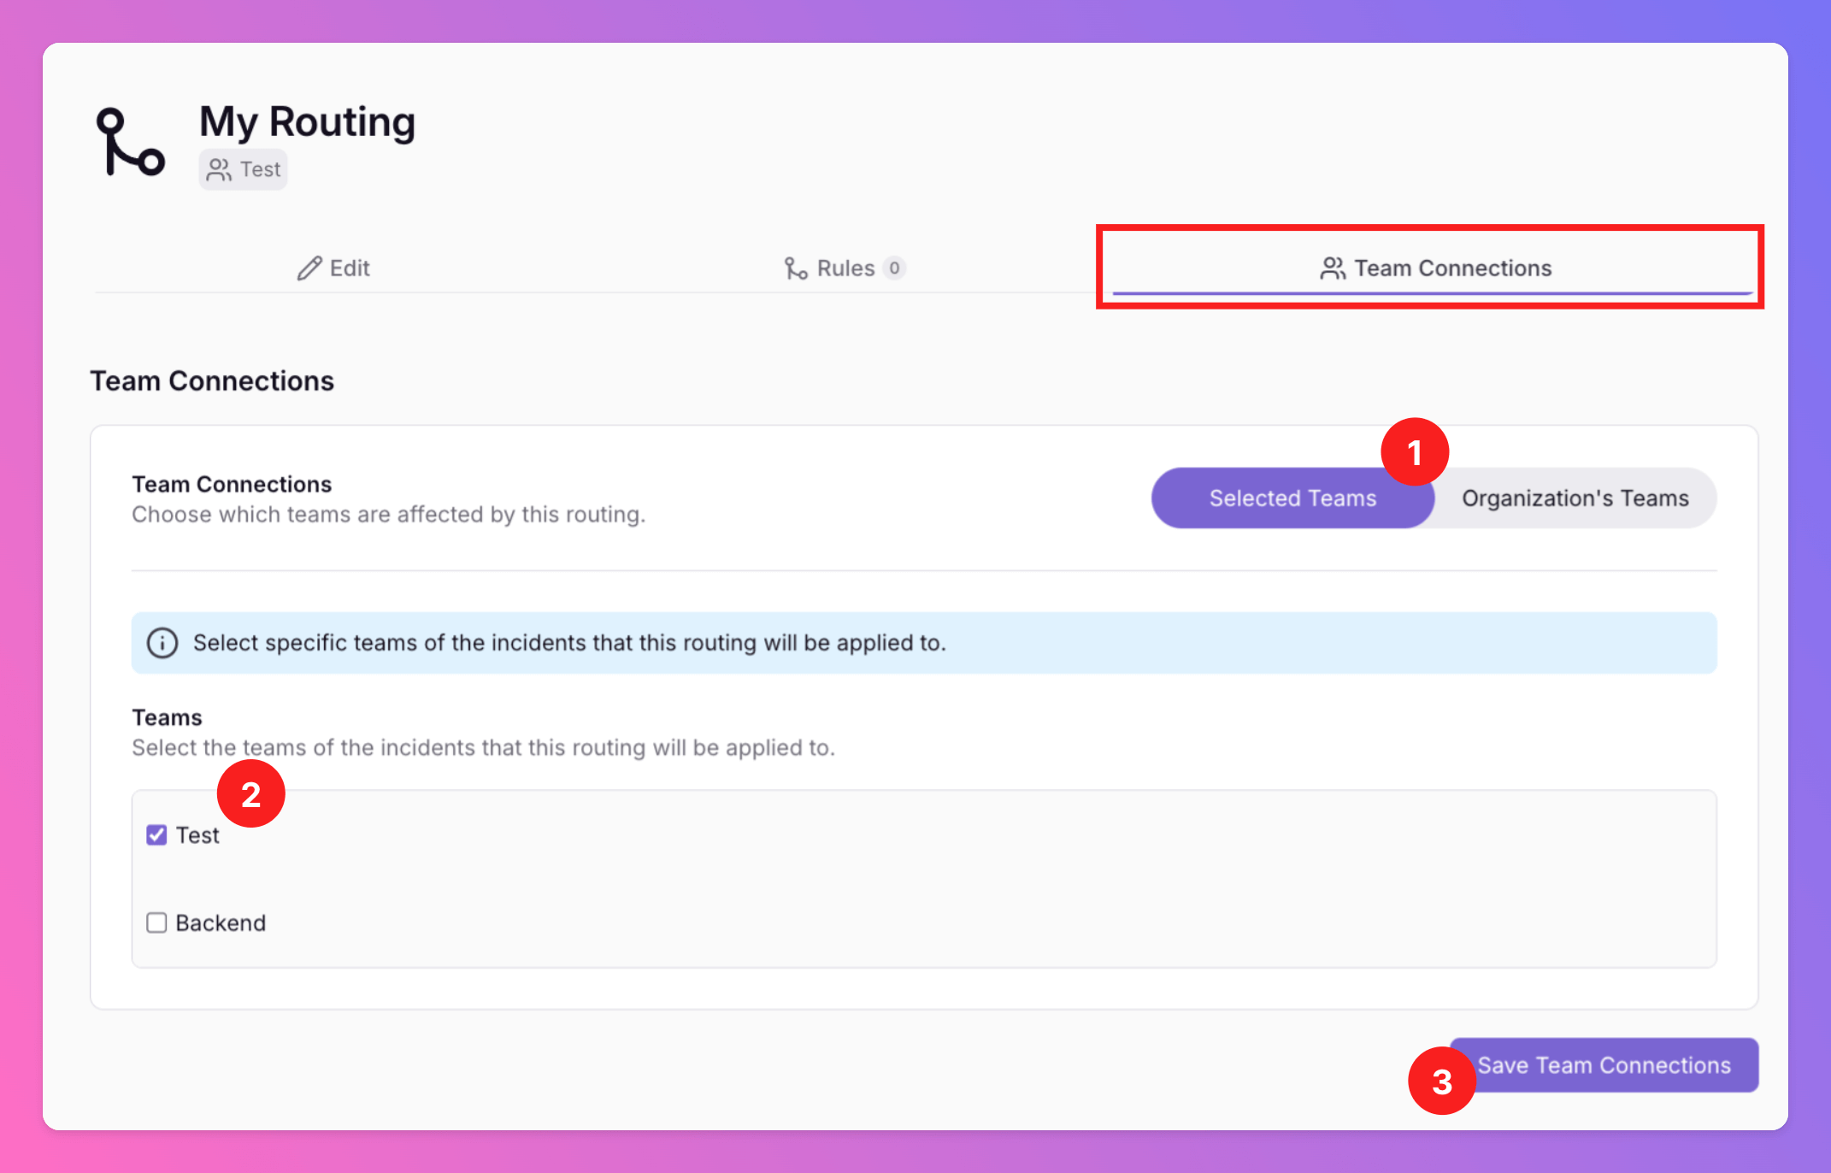This screenshot has width=1831, height=1173.
Task: Switch to Organization's Teams option
Action: pos(1575,498)
